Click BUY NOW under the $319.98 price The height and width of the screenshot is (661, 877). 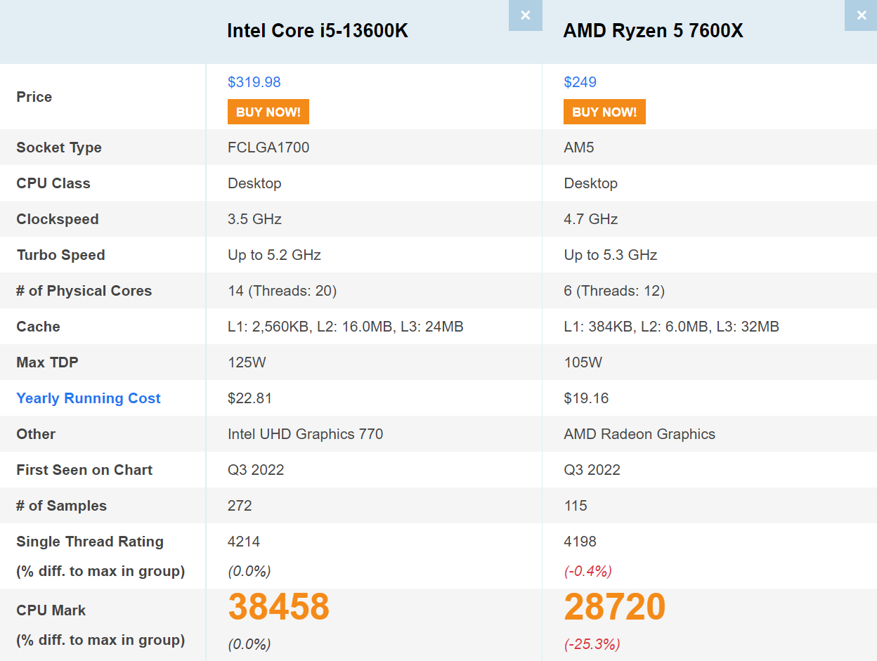[268, 112]
